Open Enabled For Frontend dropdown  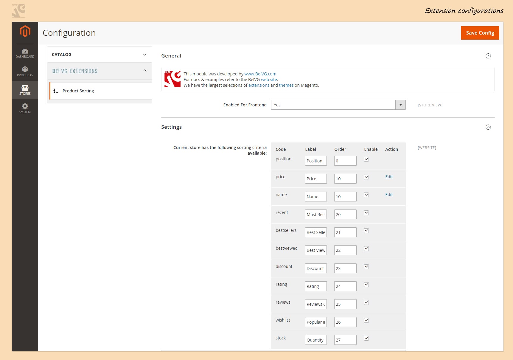[338, 105]
